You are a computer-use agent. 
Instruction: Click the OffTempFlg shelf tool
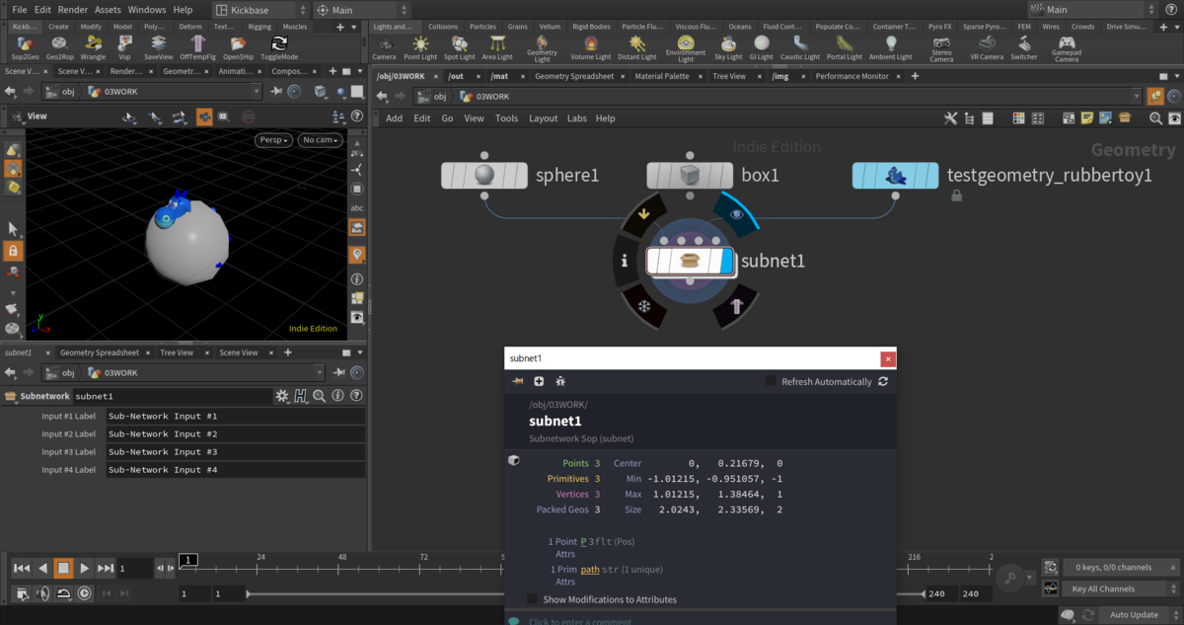pos(198,47)
